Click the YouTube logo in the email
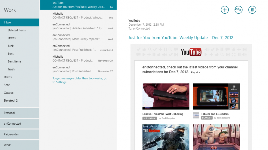Viewport: 268px width, 150px height. tap(191, 52)
